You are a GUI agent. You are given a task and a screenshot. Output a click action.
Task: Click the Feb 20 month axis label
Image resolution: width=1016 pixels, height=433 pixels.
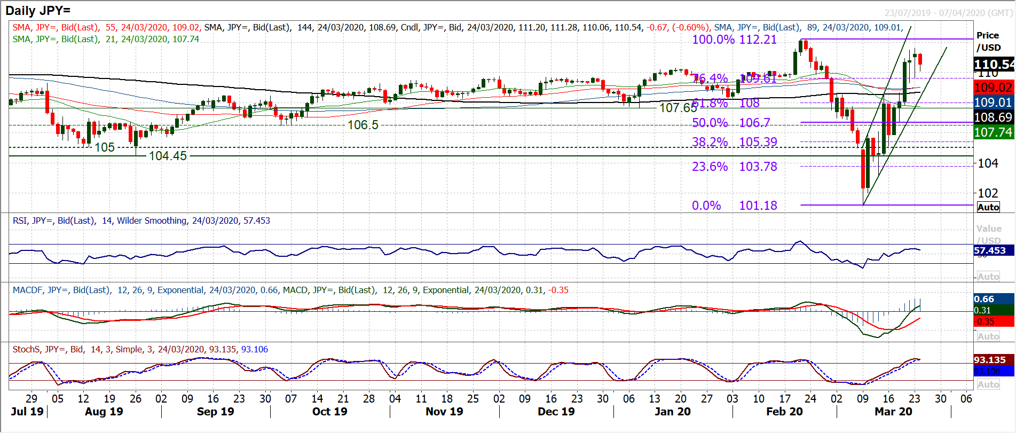click(x=784, y=412)
